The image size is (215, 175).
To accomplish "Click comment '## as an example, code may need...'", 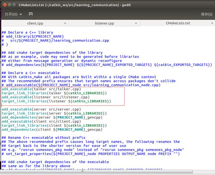I will pyautogui.click(x=70, y=57).
